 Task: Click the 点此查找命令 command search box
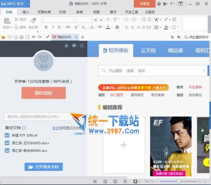pos(196,37)
